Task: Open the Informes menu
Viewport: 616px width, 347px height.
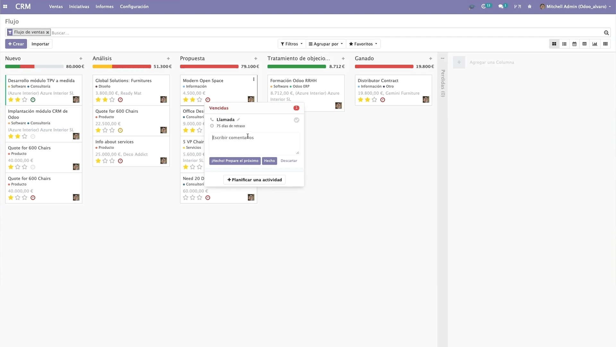Action: (x=105, y=6)
